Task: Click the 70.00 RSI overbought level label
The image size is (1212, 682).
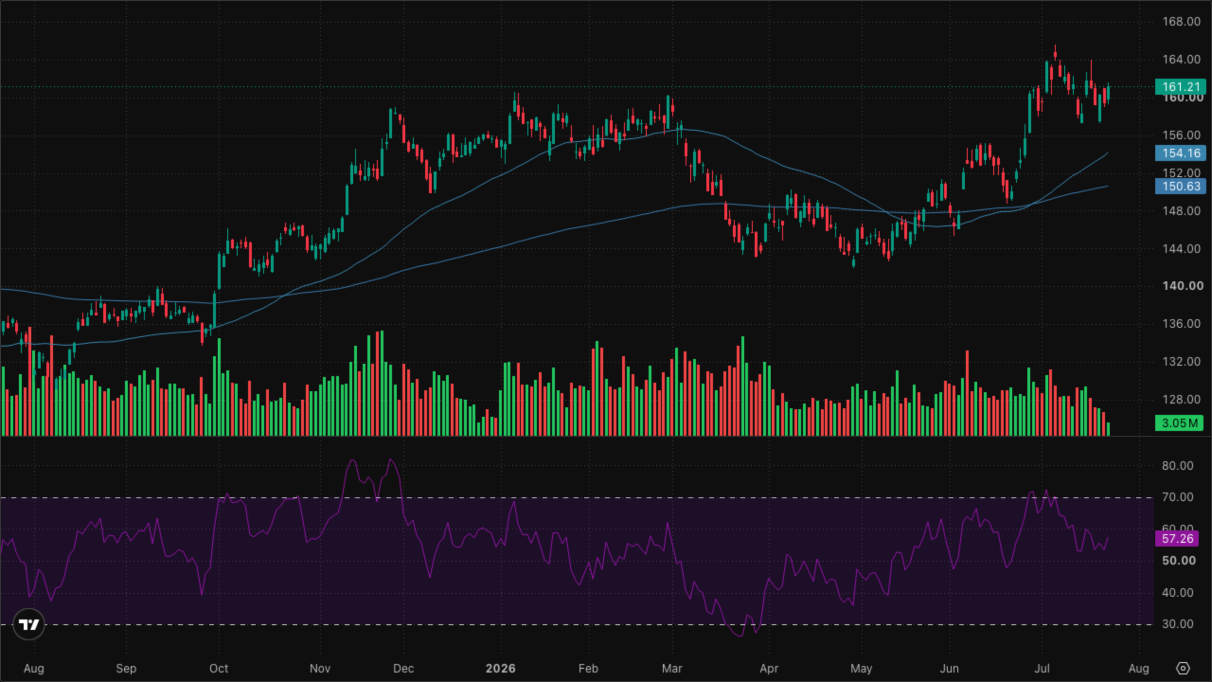Action: tap(1177, 497)
